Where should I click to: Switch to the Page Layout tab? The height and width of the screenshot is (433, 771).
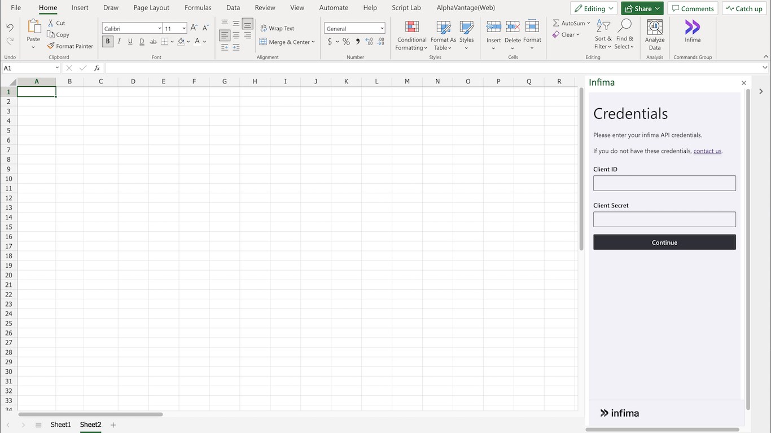pyautogui.click(x=151, y=8)
